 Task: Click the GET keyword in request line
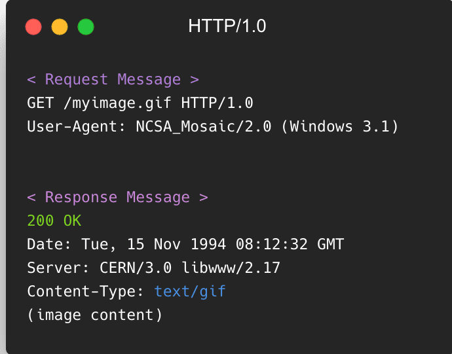point(41,103)
